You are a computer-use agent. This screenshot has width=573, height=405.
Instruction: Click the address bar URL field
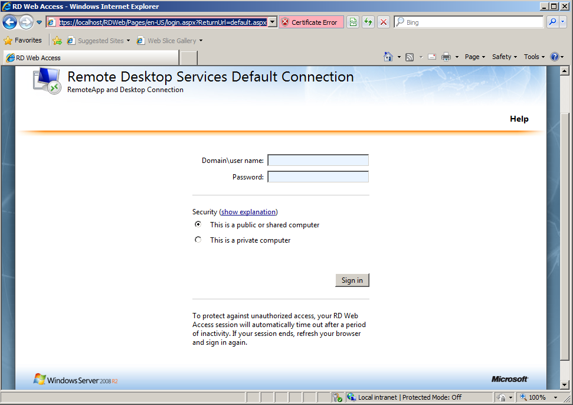point(163,22)
